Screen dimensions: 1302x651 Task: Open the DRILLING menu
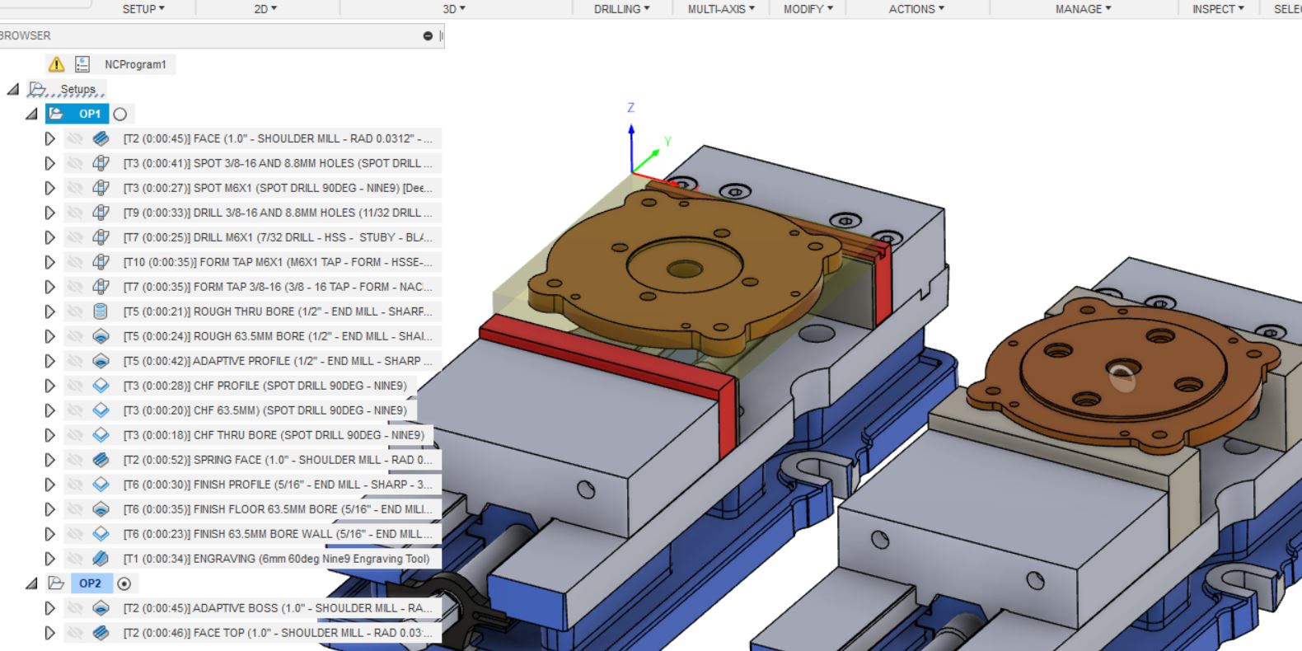point(622,9)
